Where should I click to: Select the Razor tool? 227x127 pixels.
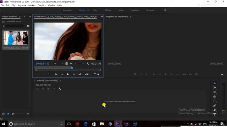coord(215,96)
